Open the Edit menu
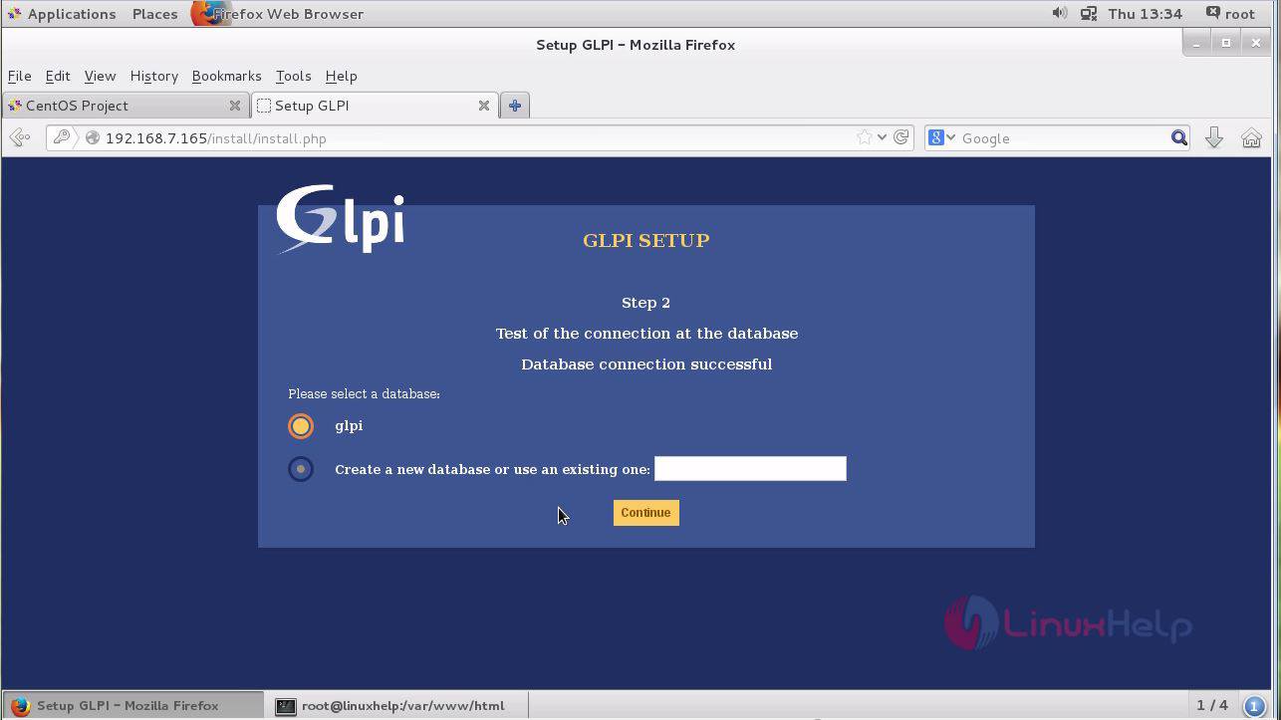1281x720 pixels. (58, 76)
